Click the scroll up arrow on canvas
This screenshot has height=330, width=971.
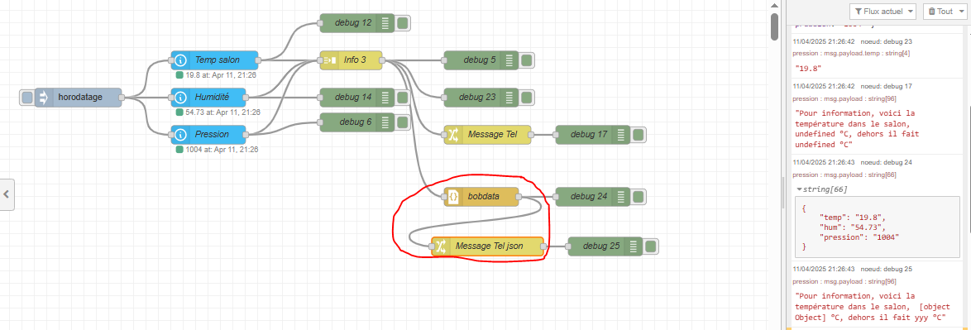774,5
